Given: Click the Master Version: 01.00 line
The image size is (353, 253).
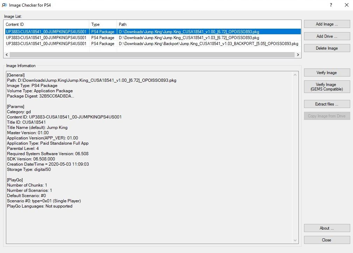Looking at the screenshot, I should click(x=28, y=133).
